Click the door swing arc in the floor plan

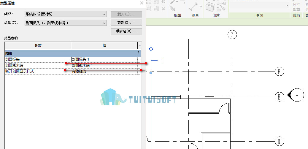[224, 108]
